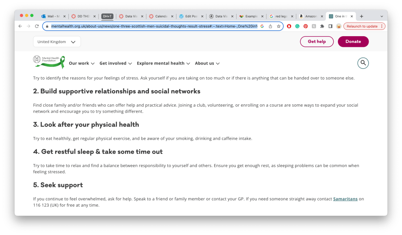Bookmark this page with the star icon
Screen dimensions: 402x235
[x=279, y=26]
